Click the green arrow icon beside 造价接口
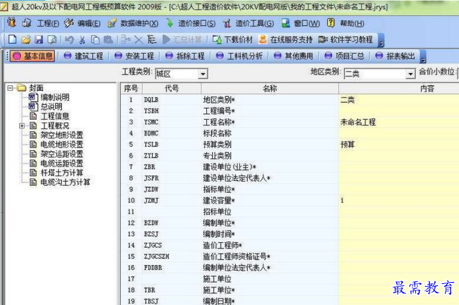The width and height of the screenshot is (459, 305). [x=170, y=23]
